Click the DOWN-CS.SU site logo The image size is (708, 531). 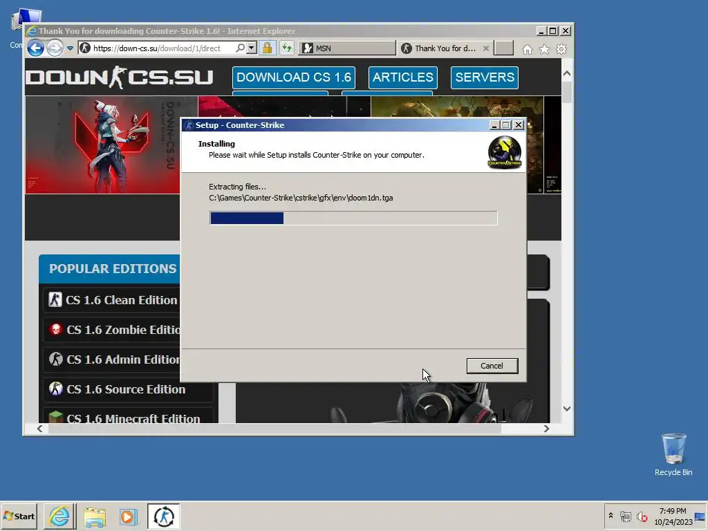point(119,77)
